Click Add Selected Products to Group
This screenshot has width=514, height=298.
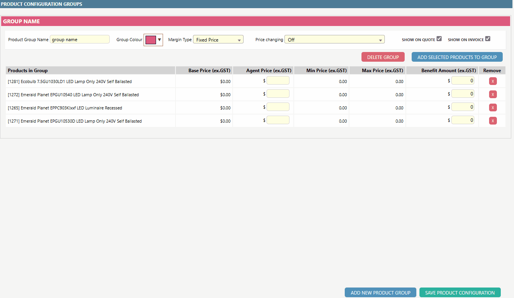point(457,57)
